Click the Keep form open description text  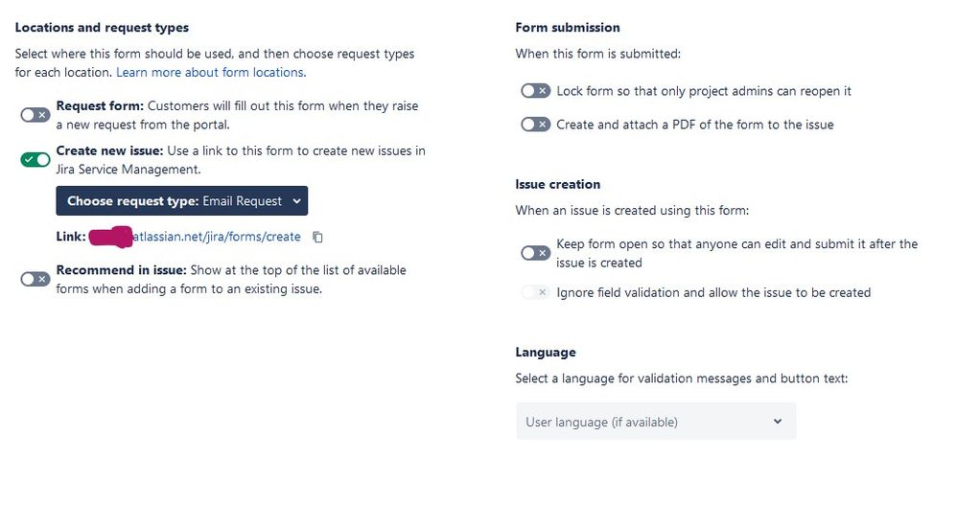pyautogui.click(x=736, y=253)
